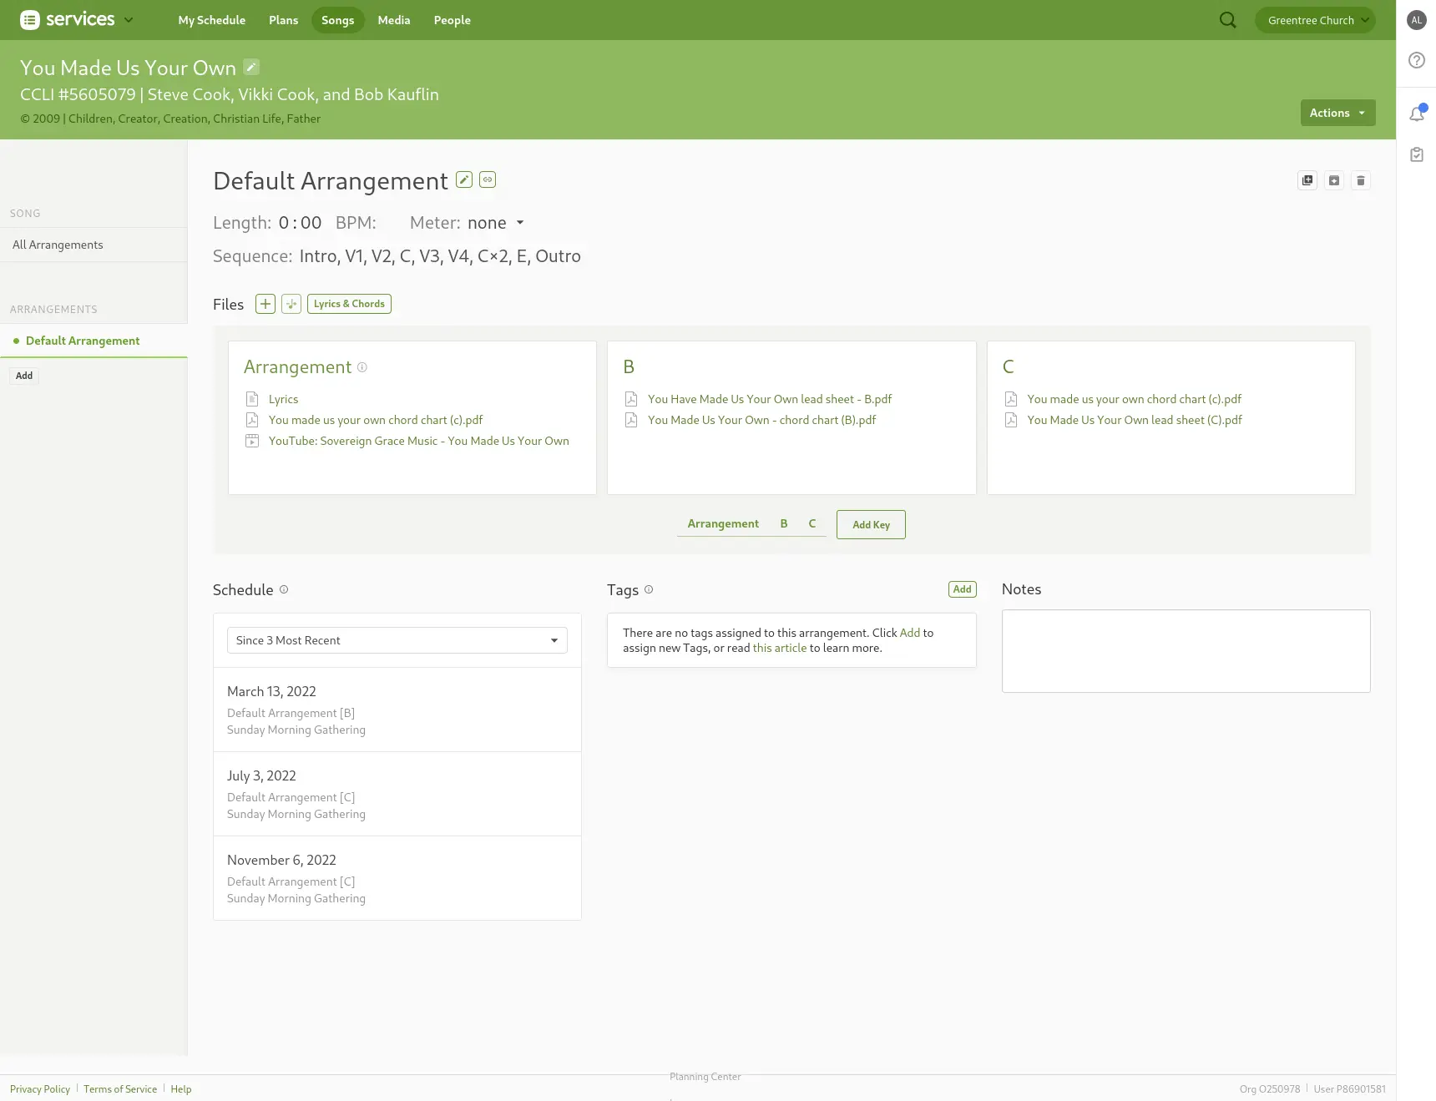Open the Services app switcher logo

pyautogui.click(x=67, y=19)
